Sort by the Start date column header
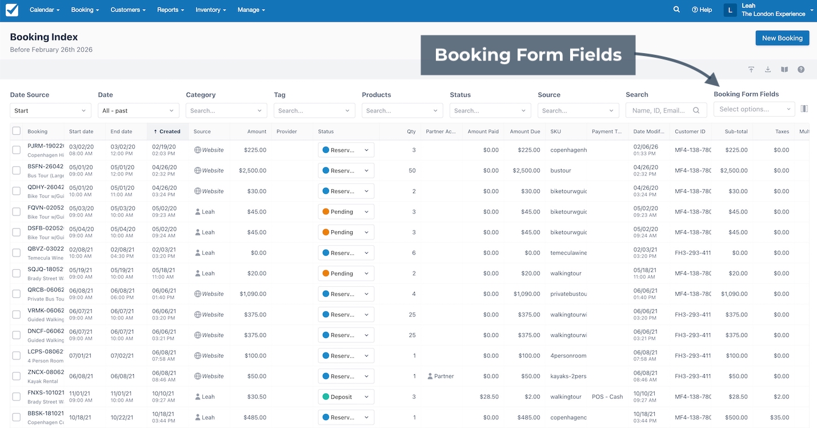The image size is (817, 428). tap(81, 131)
